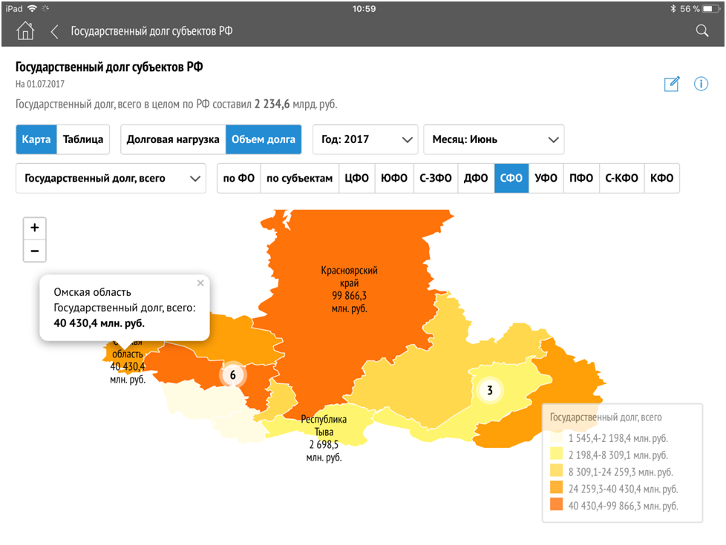Zoom in the map with plus button

tap(34, 228)
